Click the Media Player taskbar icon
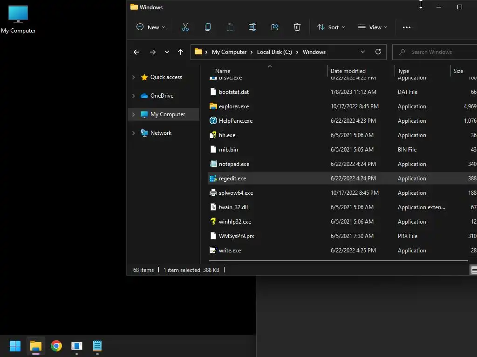Image resolution: width=477 pixels, height=357 pixels. pyautogui.click(x=77, y=346)
